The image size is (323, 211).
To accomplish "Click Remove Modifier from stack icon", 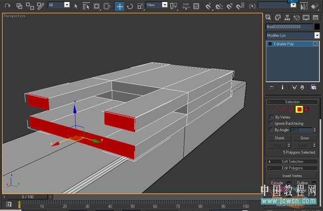I will point(302,87).
